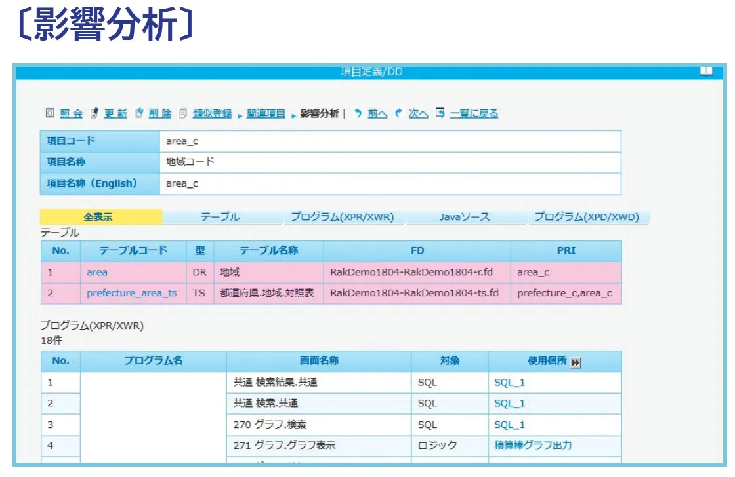The width and height of the screenshot is (735, 477).
Task: Open the 関連項目 link
Action: [x=266, y=114]
